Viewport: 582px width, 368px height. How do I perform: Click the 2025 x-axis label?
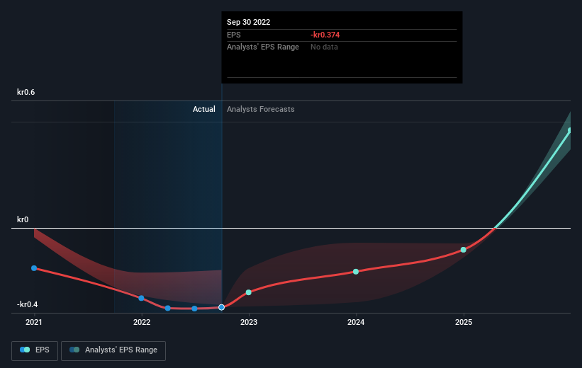pyautogui.click(x=464, y=322)
